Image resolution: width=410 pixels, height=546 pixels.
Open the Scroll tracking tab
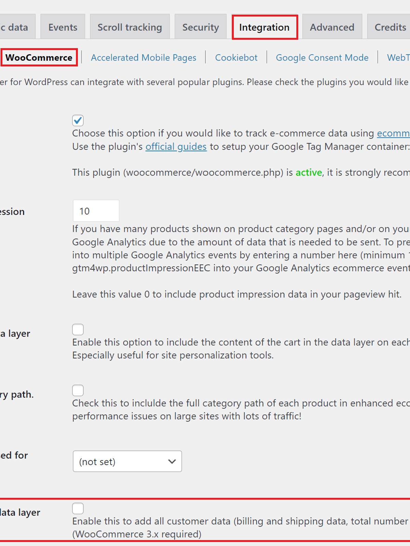(130, 27)
